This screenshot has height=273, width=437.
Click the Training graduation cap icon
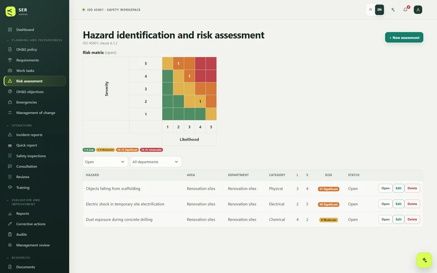click(10, 187)
